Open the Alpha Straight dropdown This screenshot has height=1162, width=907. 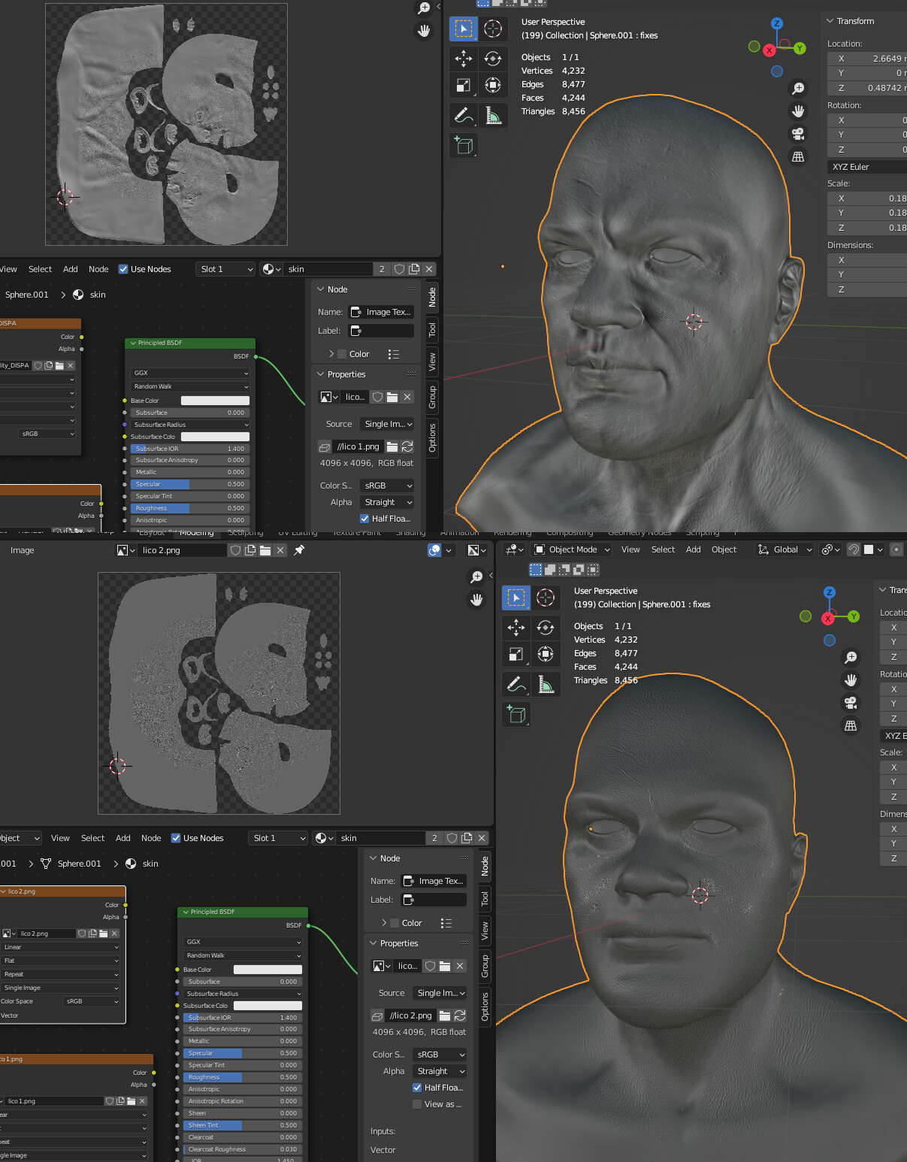coord(387,501)
